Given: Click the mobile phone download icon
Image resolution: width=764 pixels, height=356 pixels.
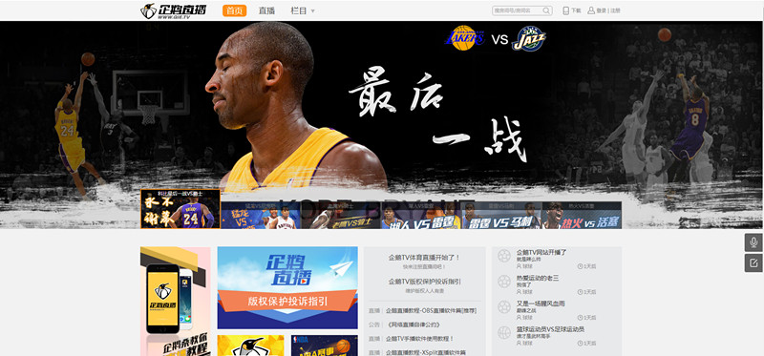Looking at the screenshot, I should (x=565, y=10).
